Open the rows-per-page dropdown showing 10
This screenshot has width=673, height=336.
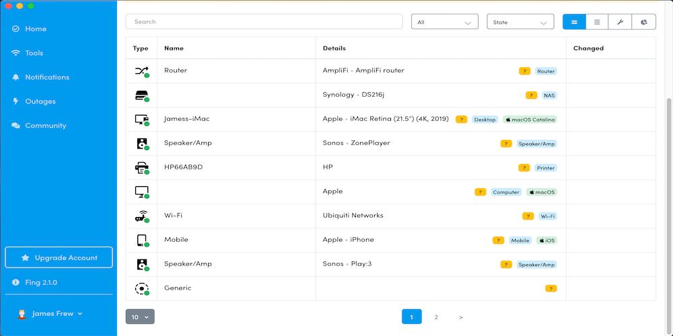coord(140,317)
